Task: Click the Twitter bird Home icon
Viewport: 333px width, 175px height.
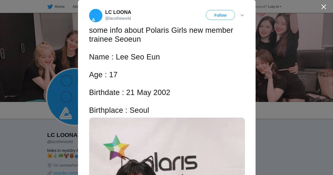Action: (50, 7)
